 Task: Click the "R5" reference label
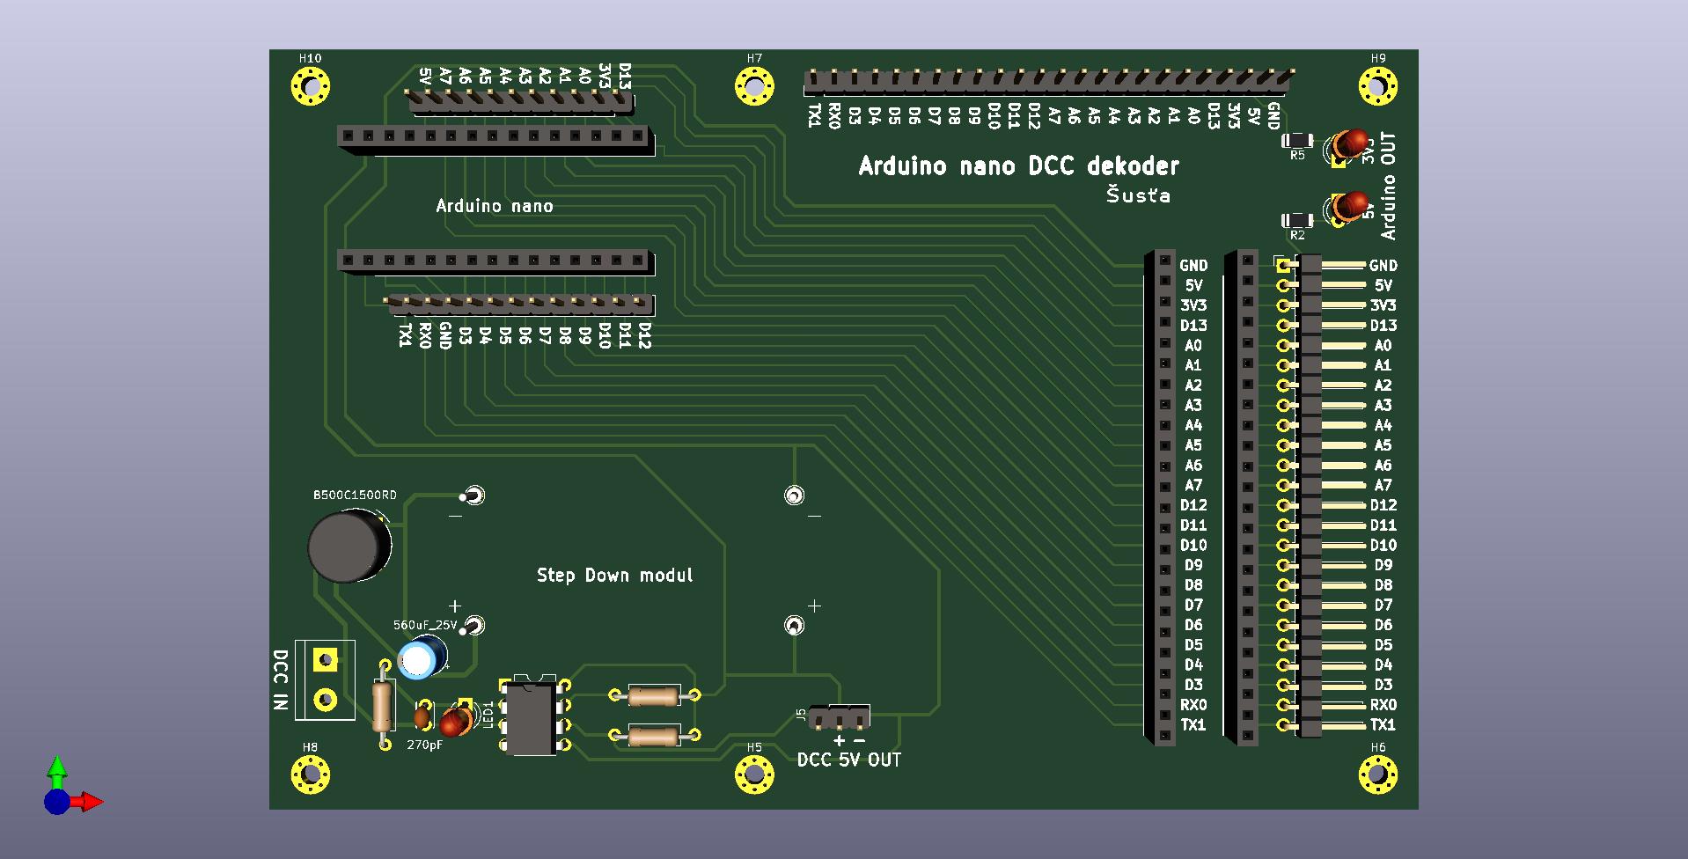[x=1297, y=155]
